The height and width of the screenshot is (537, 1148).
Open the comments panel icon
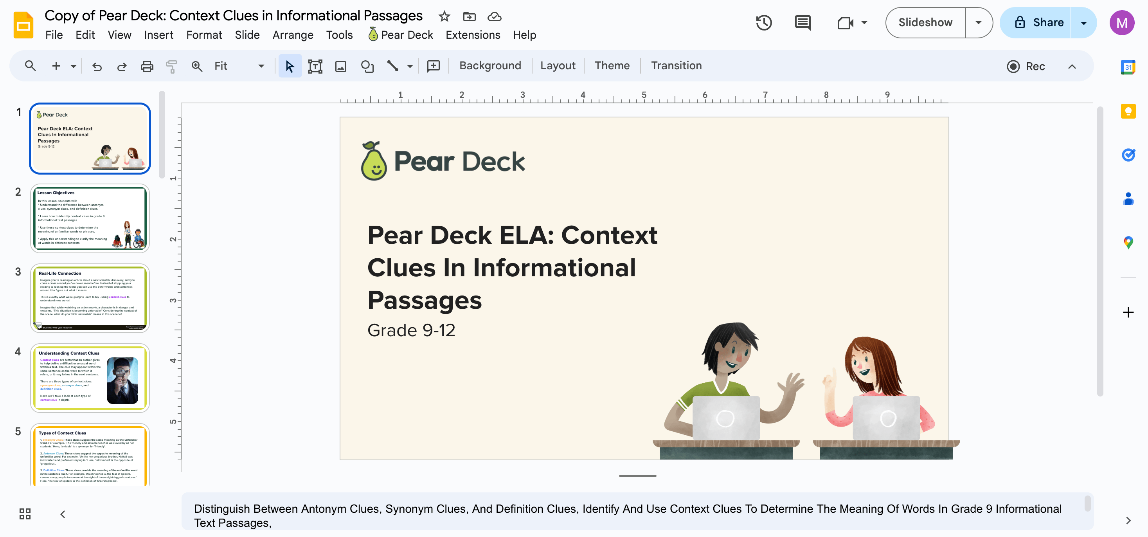coord(803,22)
